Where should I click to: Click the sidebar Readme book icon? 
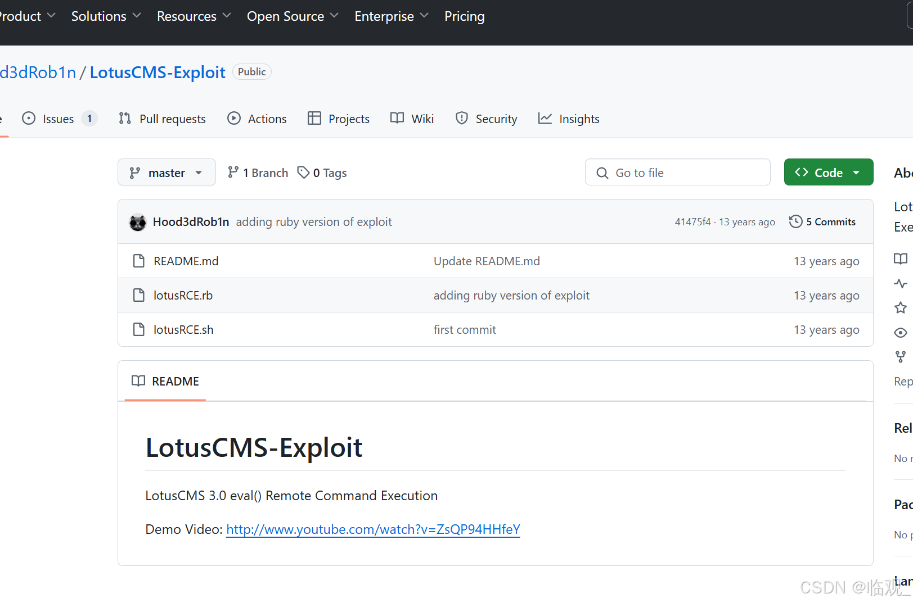(x=901, y=259)
